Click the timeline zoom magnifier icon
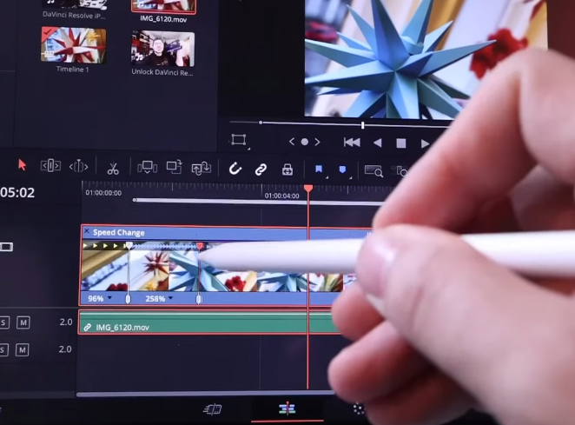Image resolution: width=575 pixels, height=425 pixels. (373, 171)
